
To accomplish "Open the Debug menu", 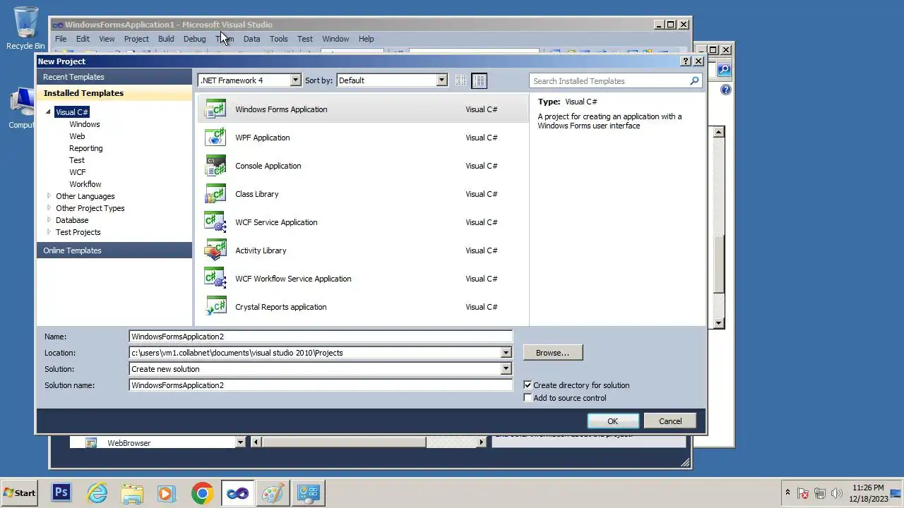I will click(x=194, y=39).
